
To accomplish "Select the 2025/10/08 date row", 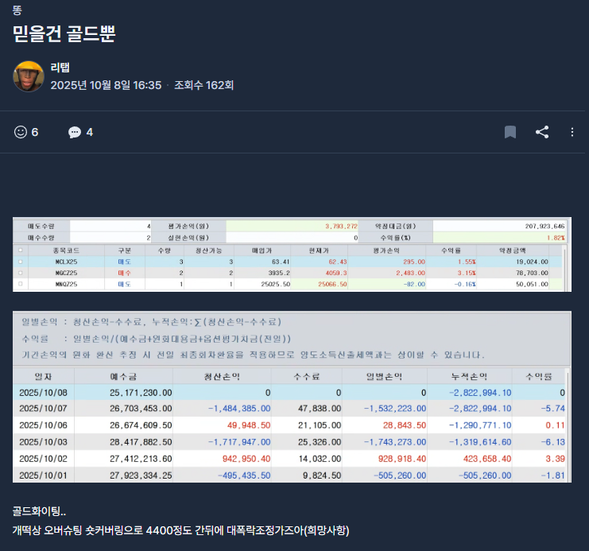I will pyautogui.click(x=289, y=393).
